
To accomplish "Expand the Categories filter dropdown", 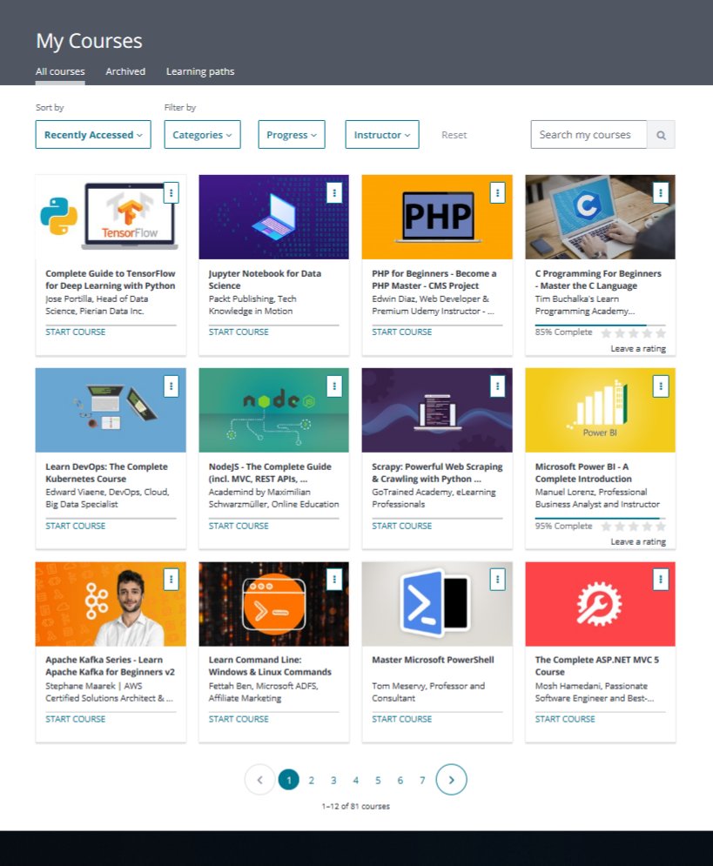I will point(202,135).
